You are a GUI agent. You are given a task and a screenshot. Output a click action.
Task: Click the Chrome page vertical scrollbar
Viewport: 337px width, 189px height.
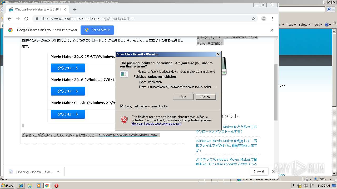(276, 92)
